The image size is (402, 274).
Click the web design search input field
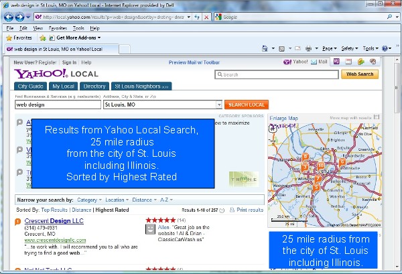[x=57, y=105]
